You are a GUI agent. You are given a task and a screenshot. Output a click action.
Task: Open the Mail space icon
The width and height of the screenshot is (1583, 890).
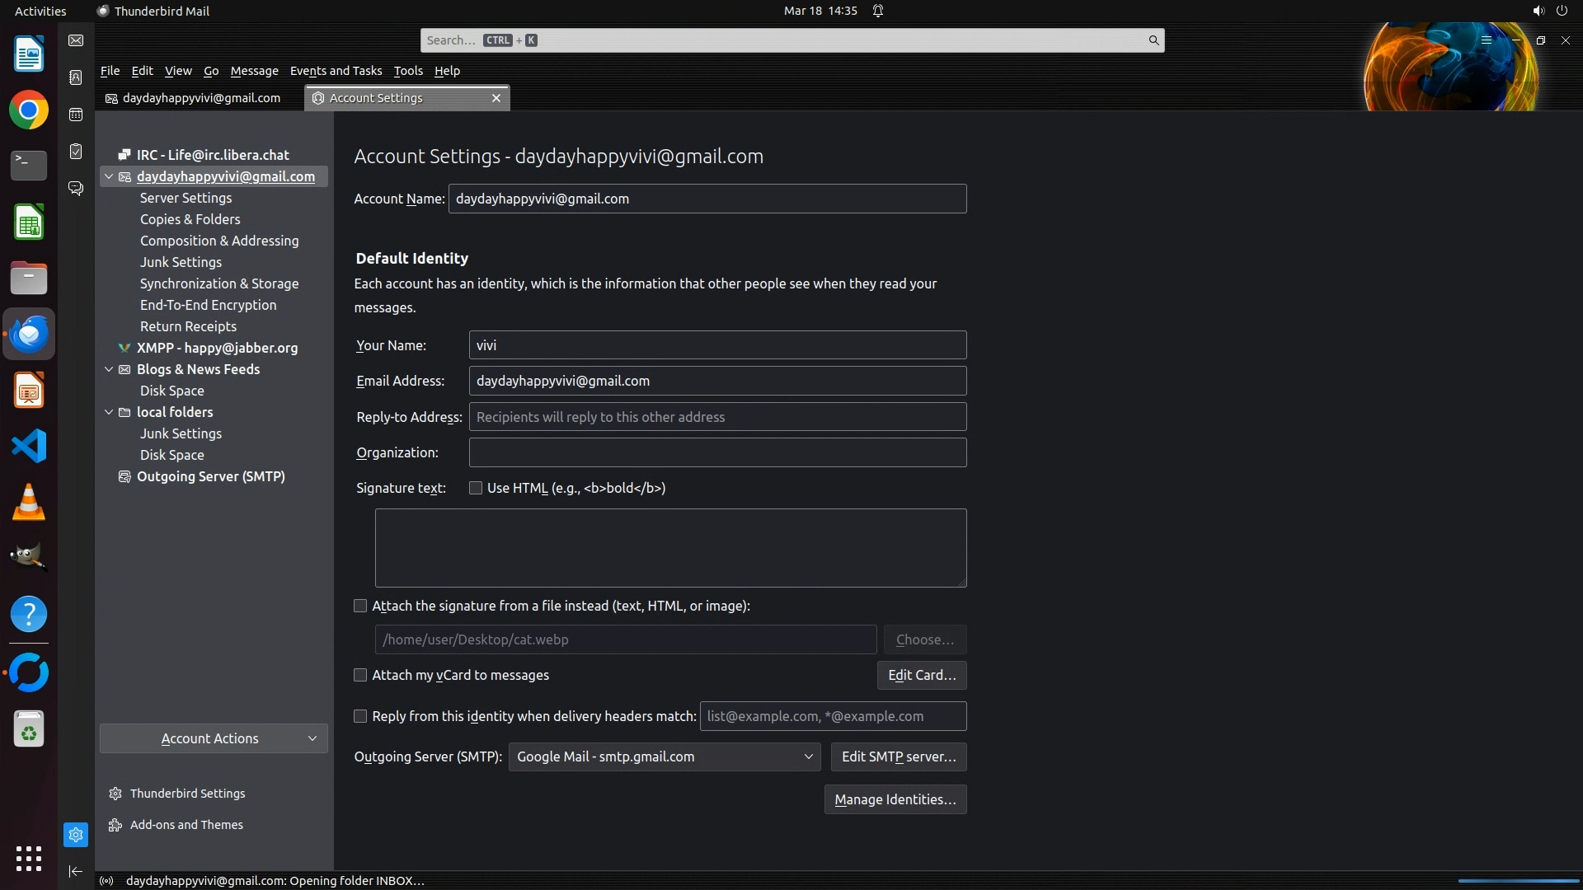76,40
